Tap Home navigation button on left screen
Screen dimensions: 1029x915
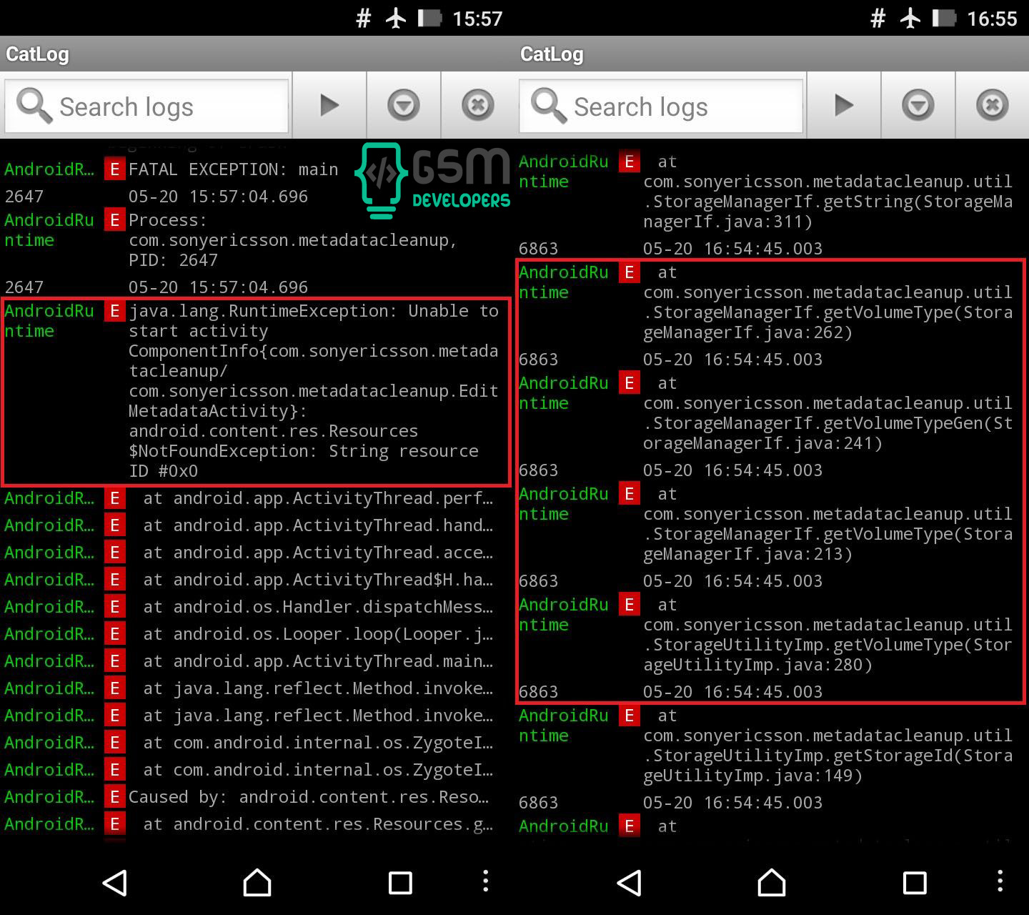[257, 882]
